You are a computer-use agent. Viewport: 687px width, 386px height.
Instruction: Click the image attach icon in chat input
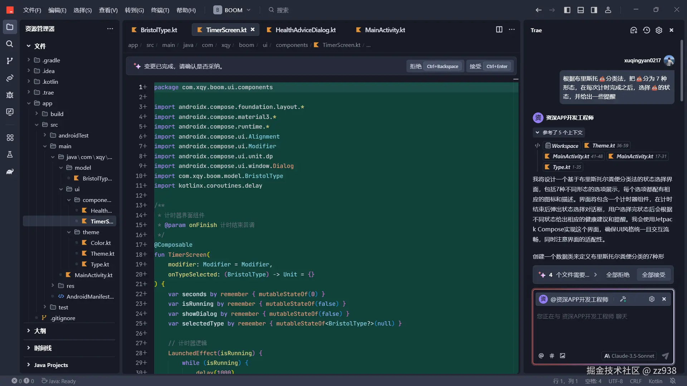click(x=562, y=356)
